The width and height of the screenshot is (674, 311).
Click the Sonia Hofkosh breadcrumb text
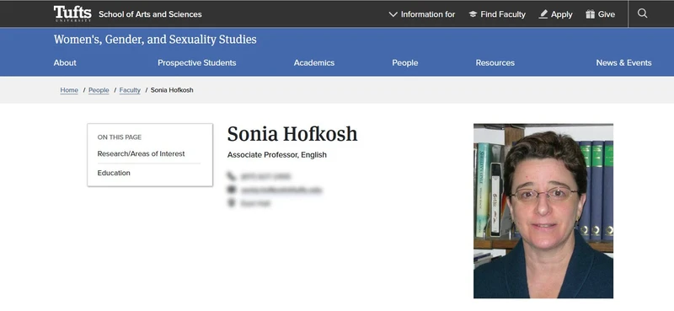(172, 90)
